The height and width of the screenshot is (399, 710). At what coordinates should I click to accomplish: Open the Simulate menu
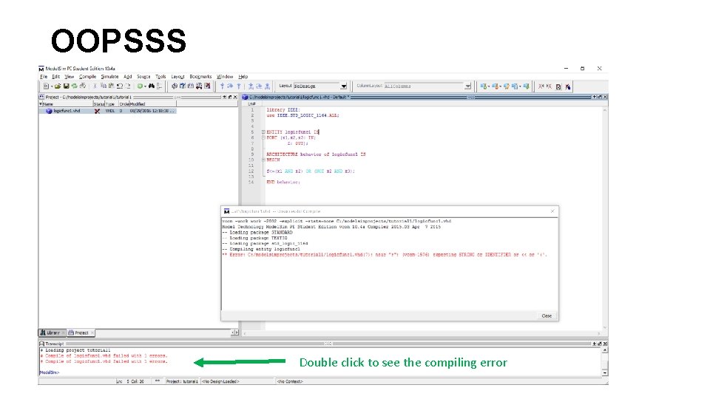[109, 76]
